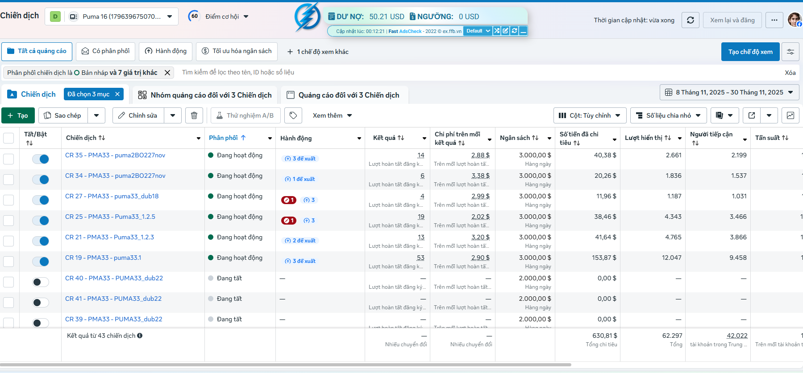Open the Puma 16 ad account dropdown
The image size is (803, 373).
point(112,16)
